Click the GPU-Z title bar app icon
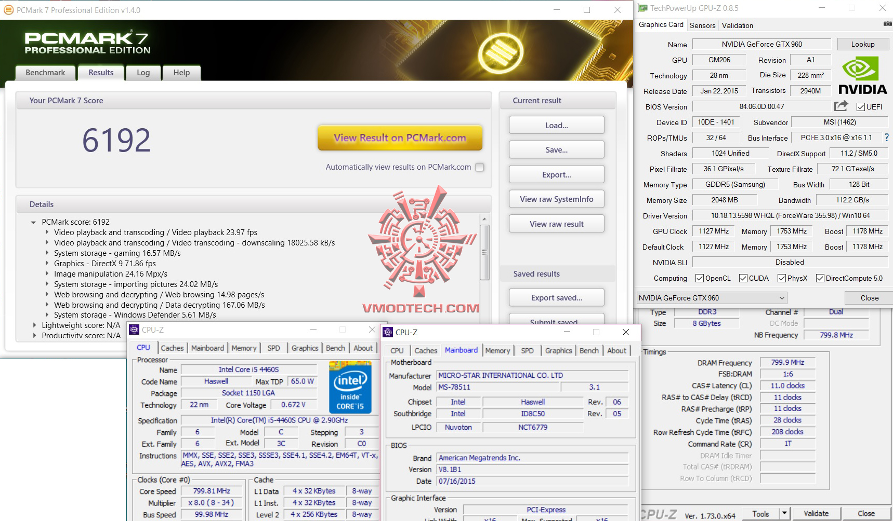 coord(643,8)
